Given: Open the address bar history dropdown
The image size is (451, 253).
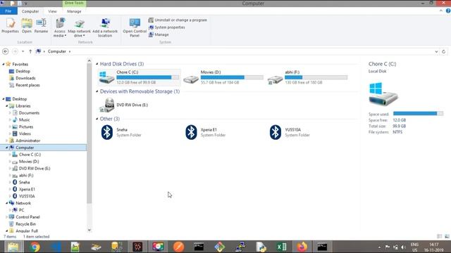Looking at the screenshot, I should coord(436,51).
